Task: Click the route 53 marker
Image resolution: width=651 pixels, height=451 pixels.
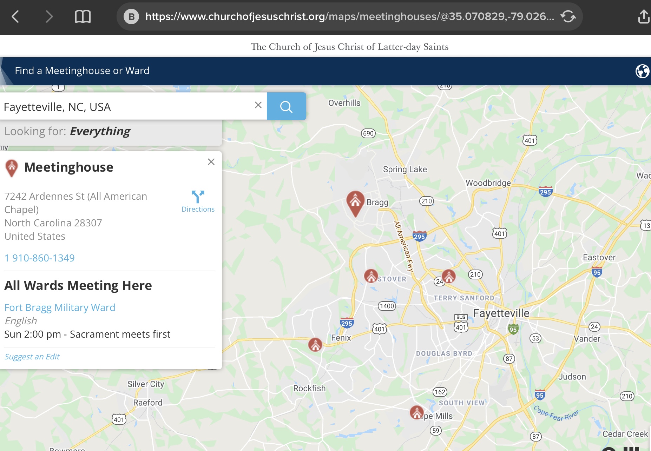Action: pos(535,338)
